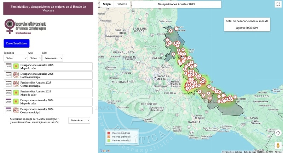
Task: Click Combinaciones de teclas on the map
Action: (x=232, y=152)
